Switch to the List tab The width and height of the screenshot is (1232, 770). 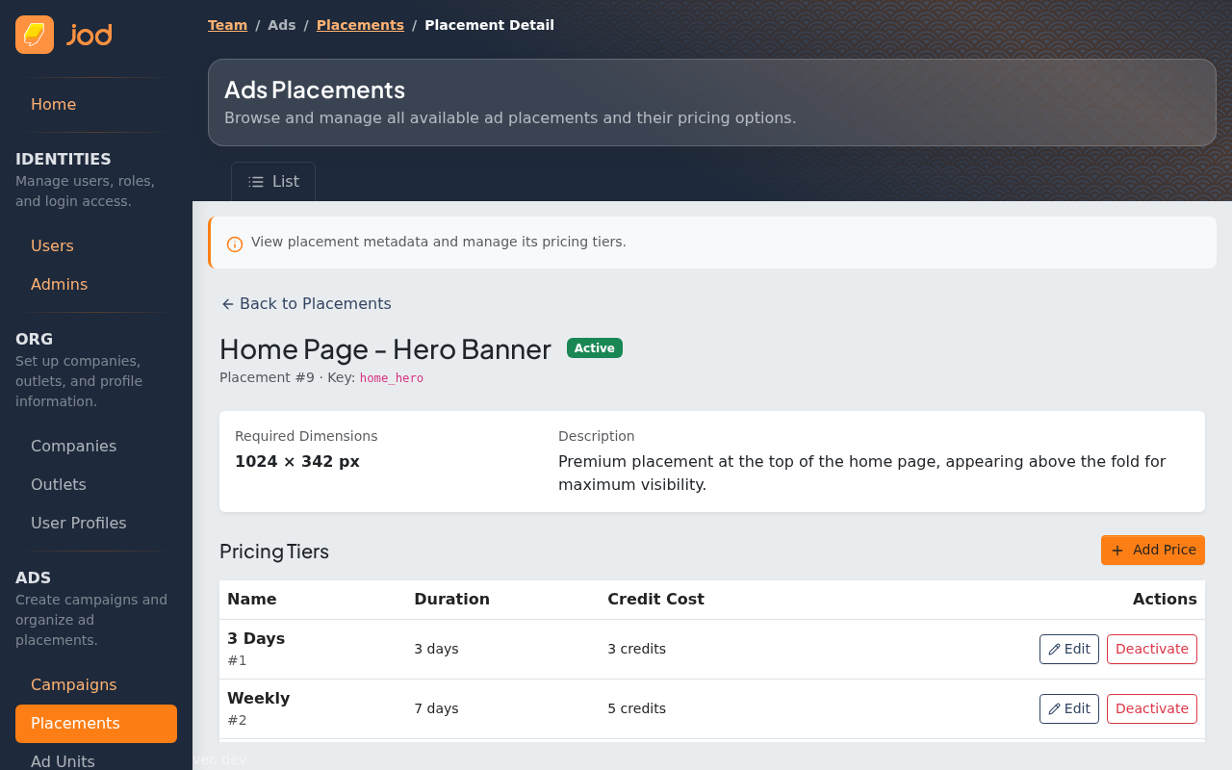pos(272,181)
